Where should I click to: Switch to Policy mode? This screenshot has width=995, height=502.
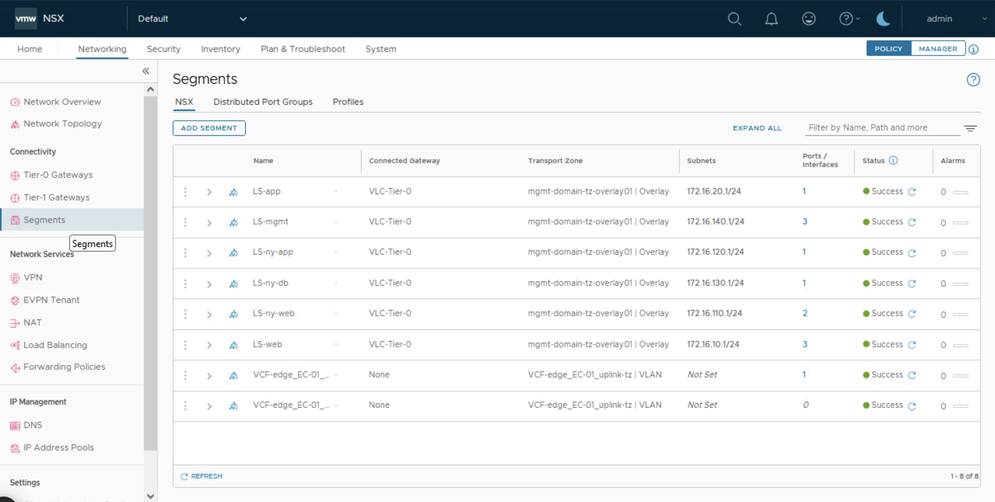click(x=888, y=49)
